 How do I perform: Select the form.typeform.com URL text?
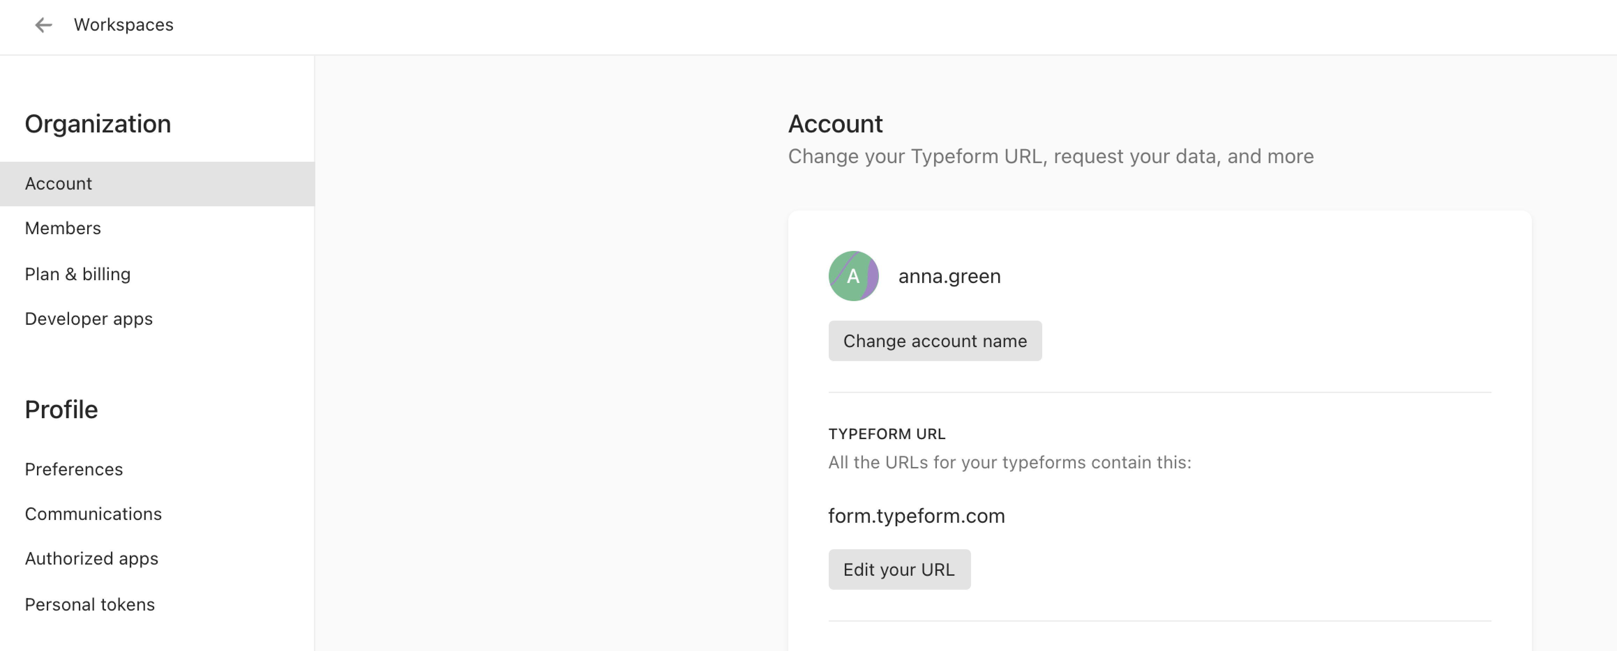917,516
